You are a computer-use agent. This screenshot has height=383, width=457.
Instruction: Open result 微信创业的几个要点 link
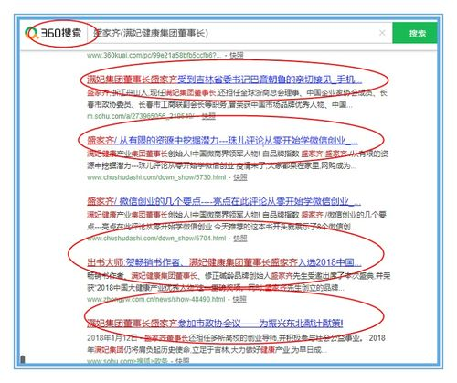click(x=224, y=201)
